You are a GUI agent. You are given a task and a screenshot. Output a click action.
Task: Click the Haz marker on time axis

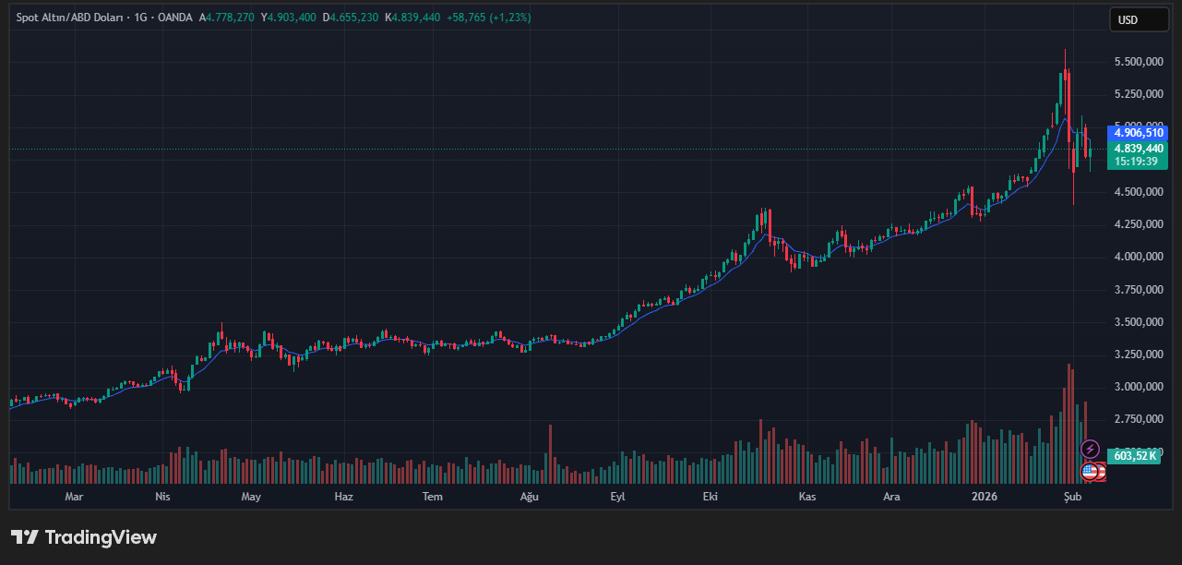343,497
